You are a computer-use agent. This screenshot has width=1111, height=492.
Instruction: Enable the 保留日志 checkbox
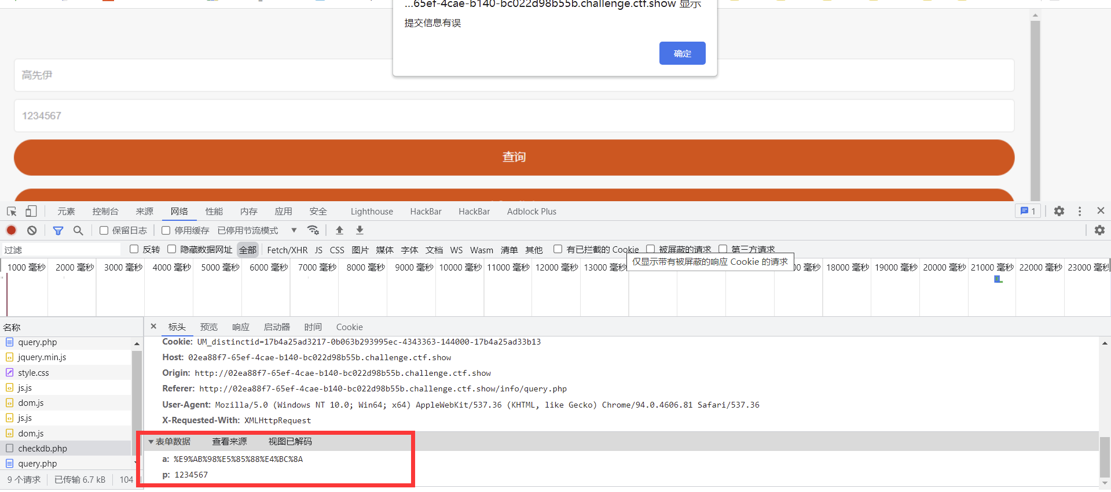pos(104,230)
